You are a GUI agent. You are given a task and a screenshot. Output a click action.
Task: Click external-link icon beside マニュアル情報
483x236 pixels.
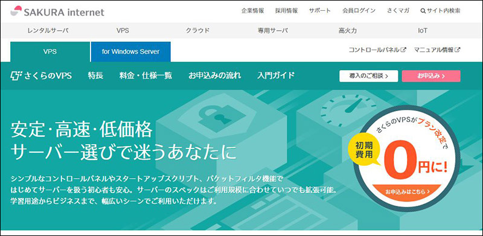tap(458, 49)
